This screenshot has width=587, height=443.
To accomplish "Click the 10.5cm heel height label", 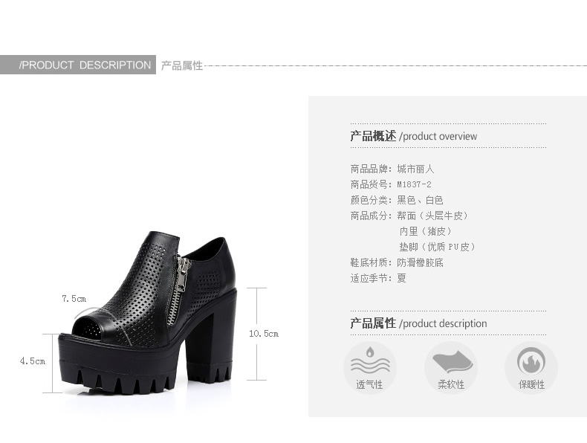I will coord(264,334).
